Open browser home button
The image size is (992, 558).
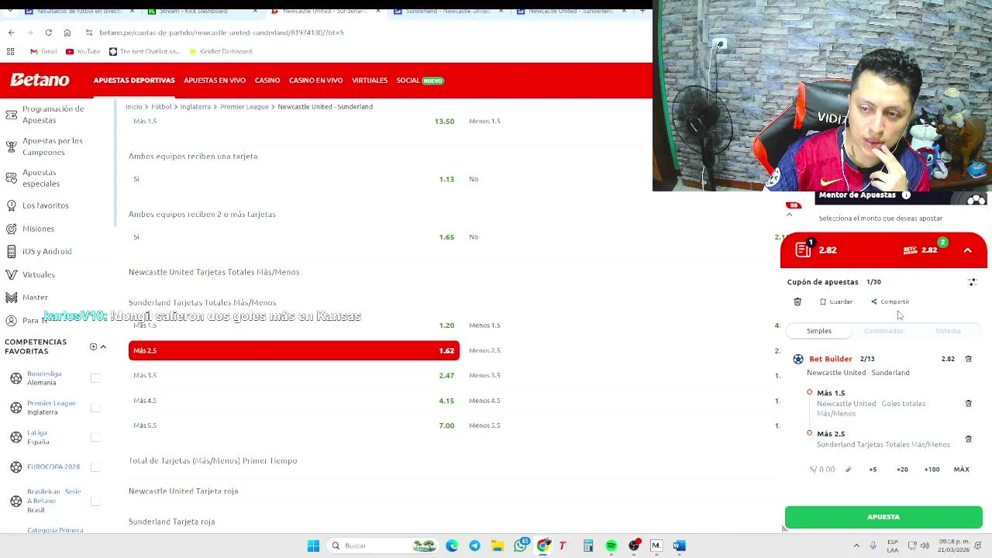pyautogui.click(x=67, y=33)
